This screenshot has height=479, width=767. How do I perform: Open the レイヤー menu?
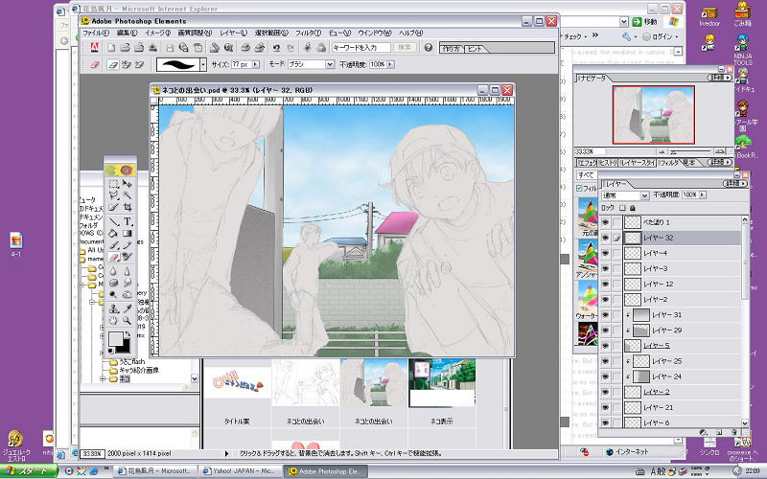tap(234, 33)
